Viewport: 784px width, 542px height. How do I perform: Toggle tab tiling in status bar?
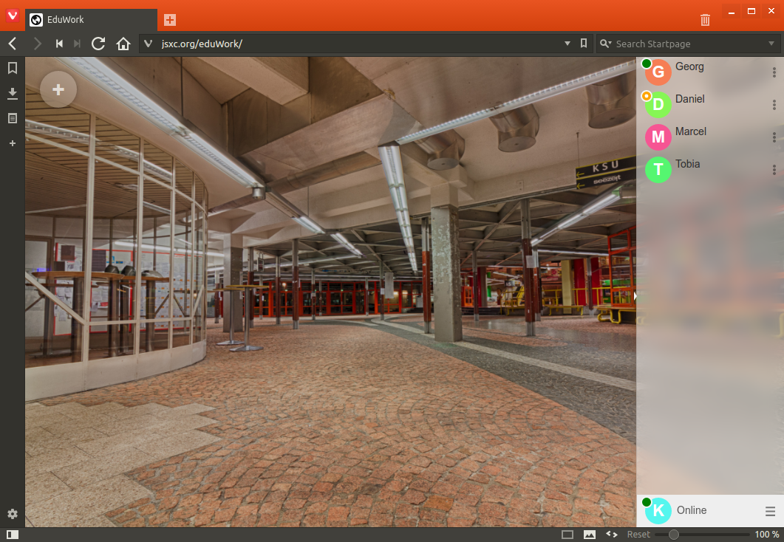[567, 535]
